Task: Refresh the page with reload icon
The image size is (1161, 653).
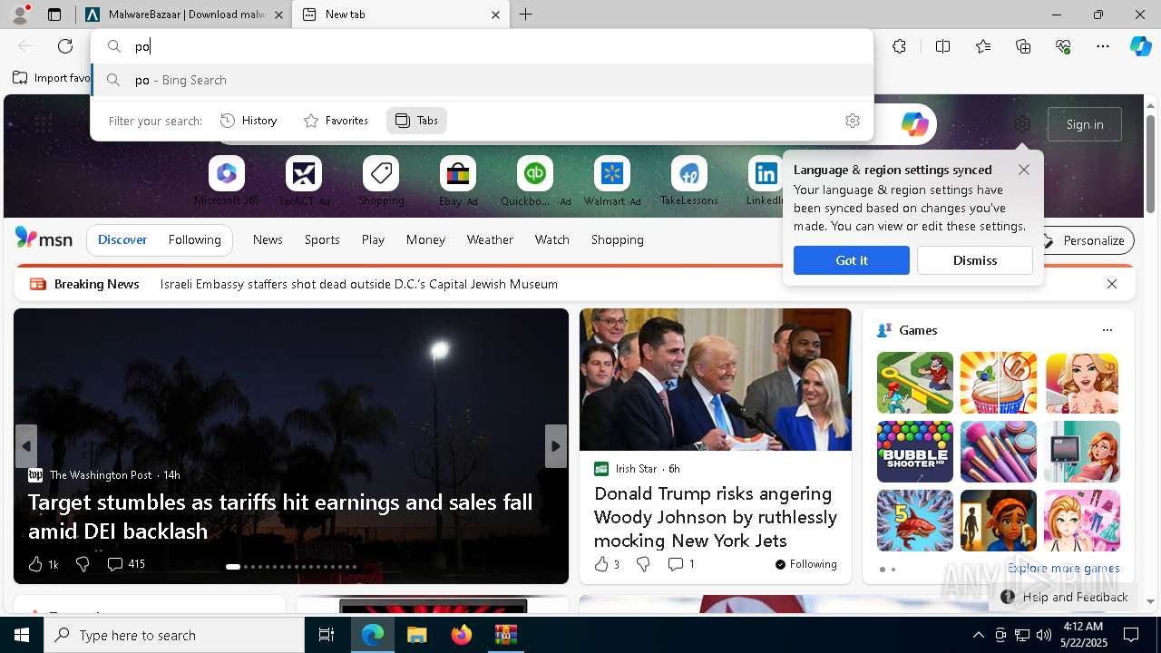Action: tap(65, 46)
